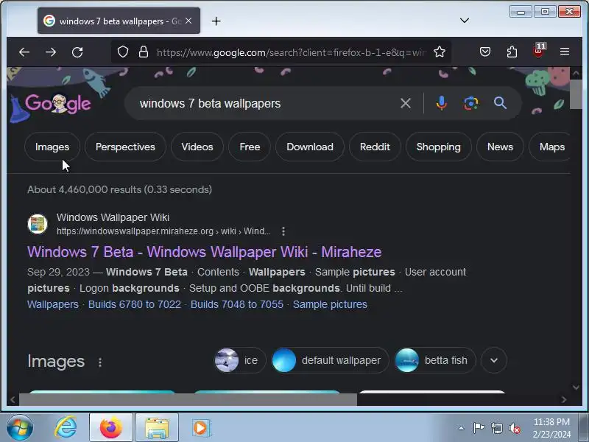The image size is (589, 442).
Task: Show hidden system tray icons
Action: [462, 428]
